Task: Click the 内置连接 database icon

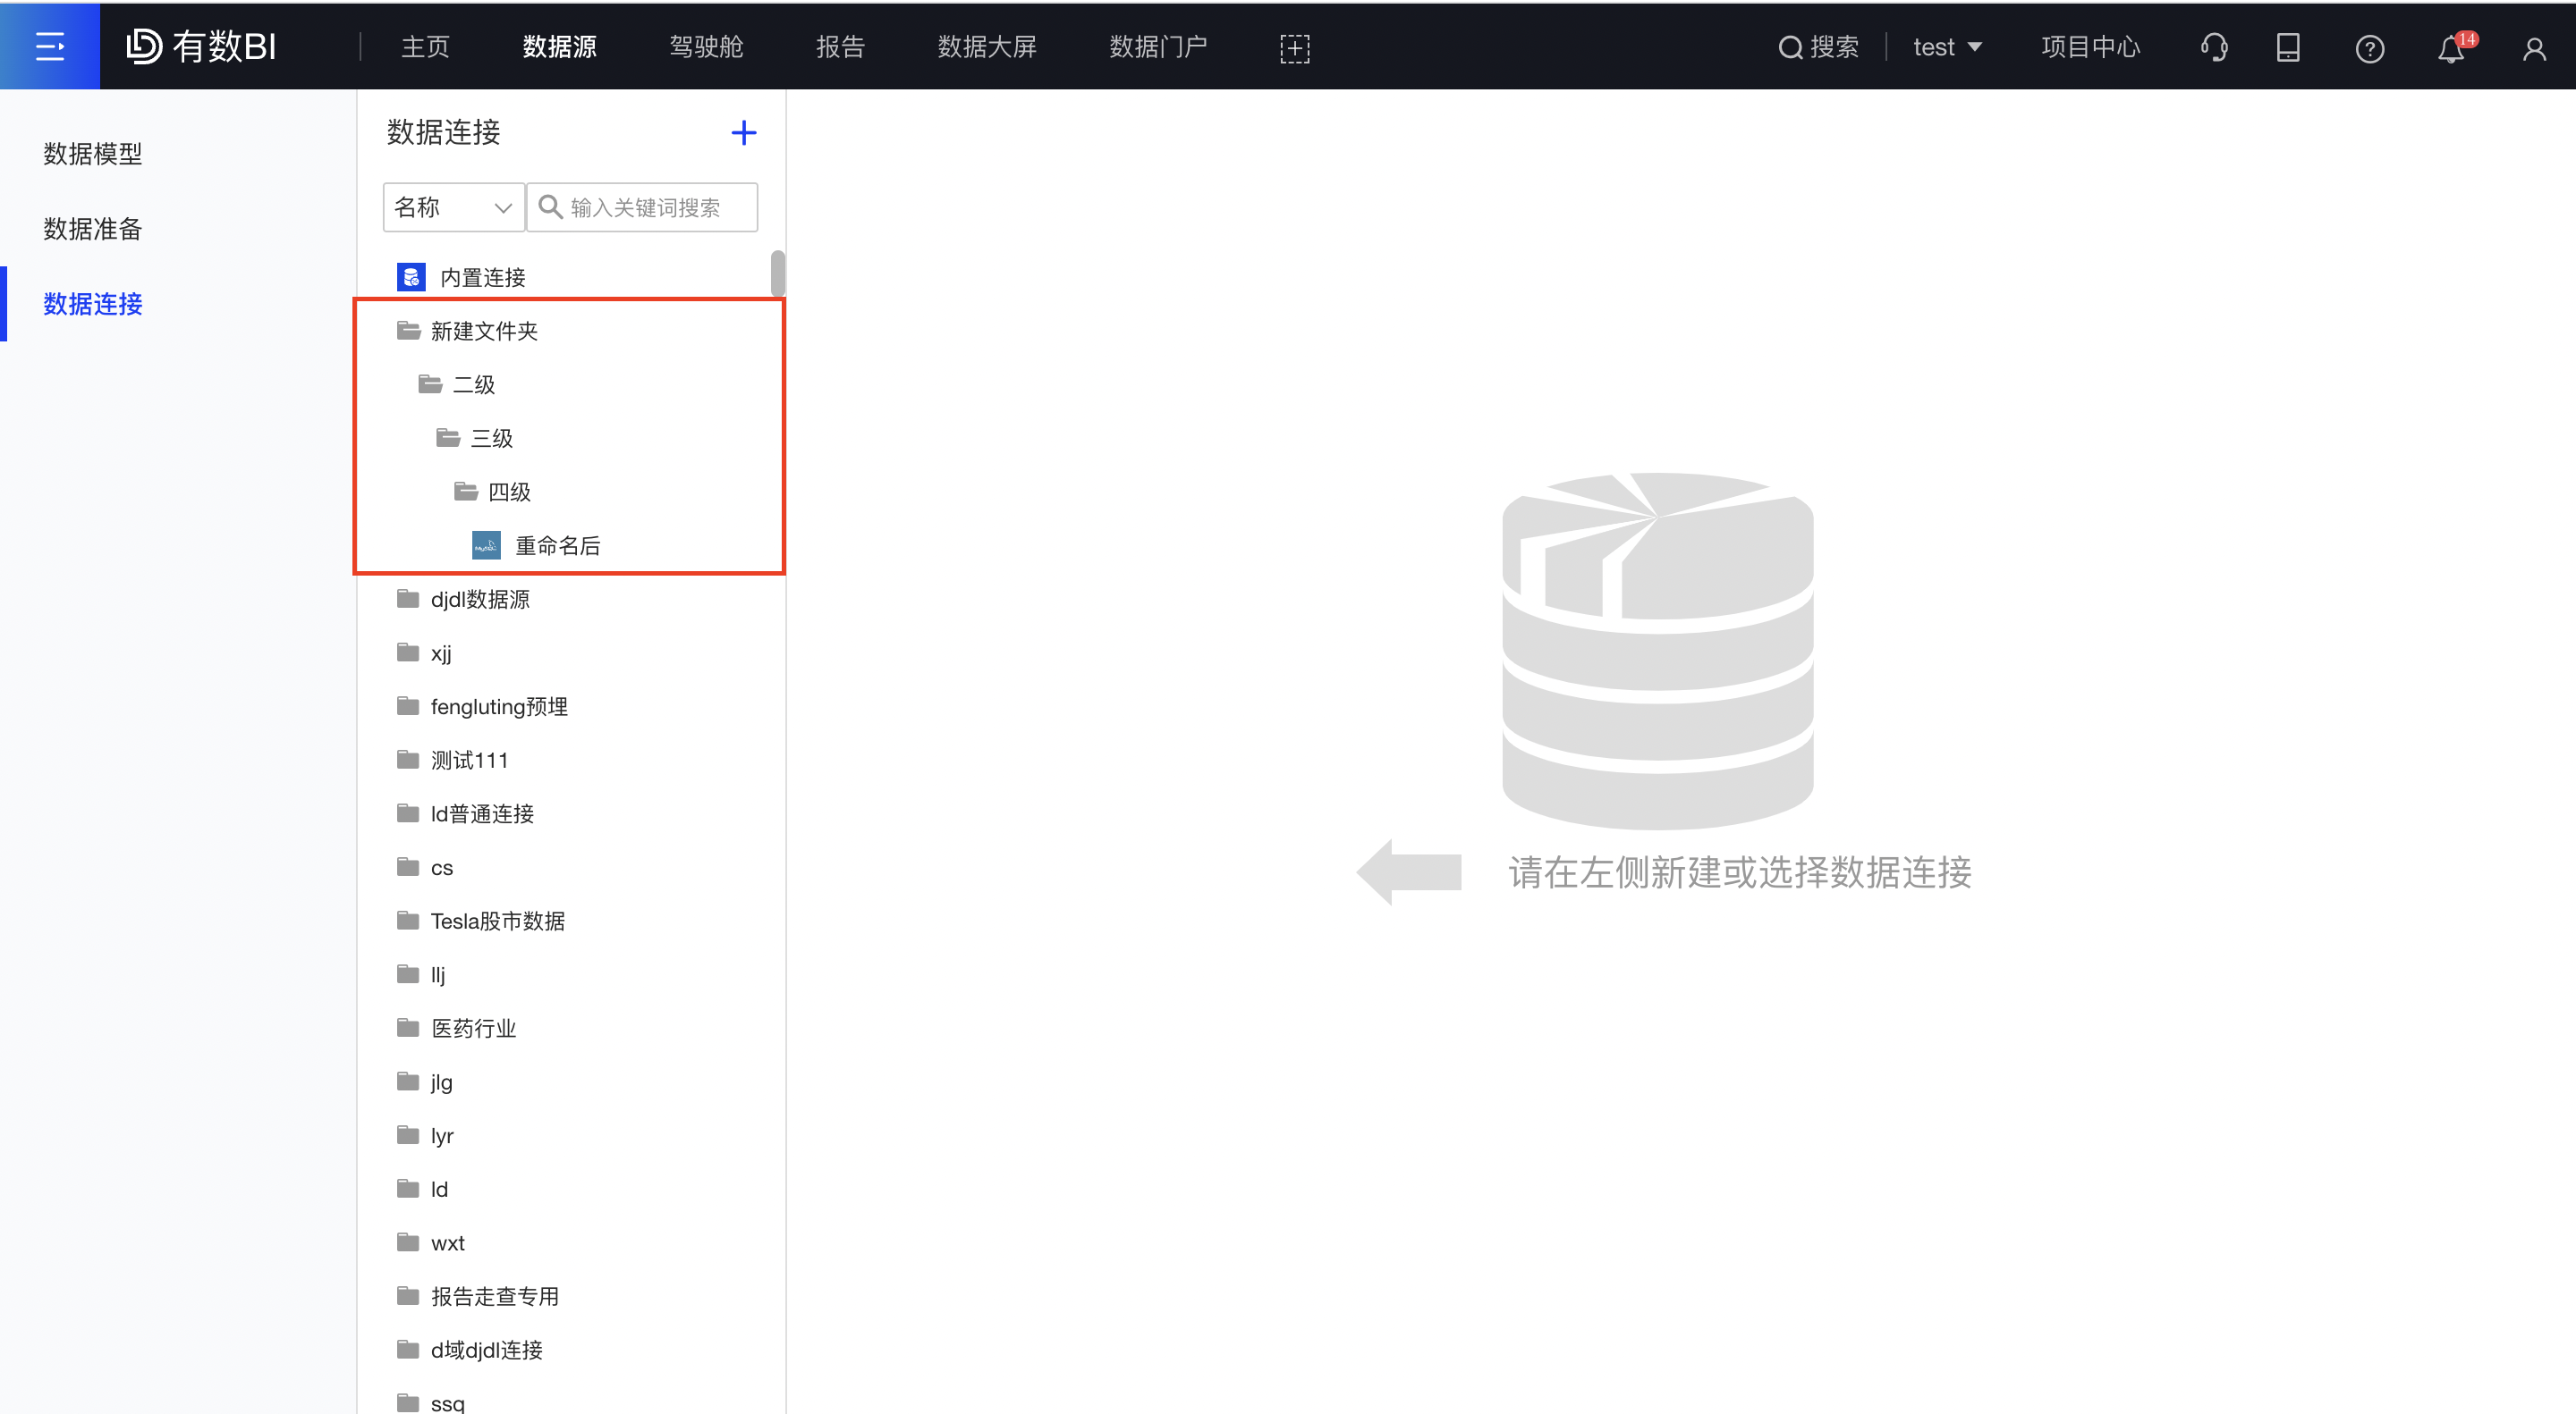Action: (411, 276)
